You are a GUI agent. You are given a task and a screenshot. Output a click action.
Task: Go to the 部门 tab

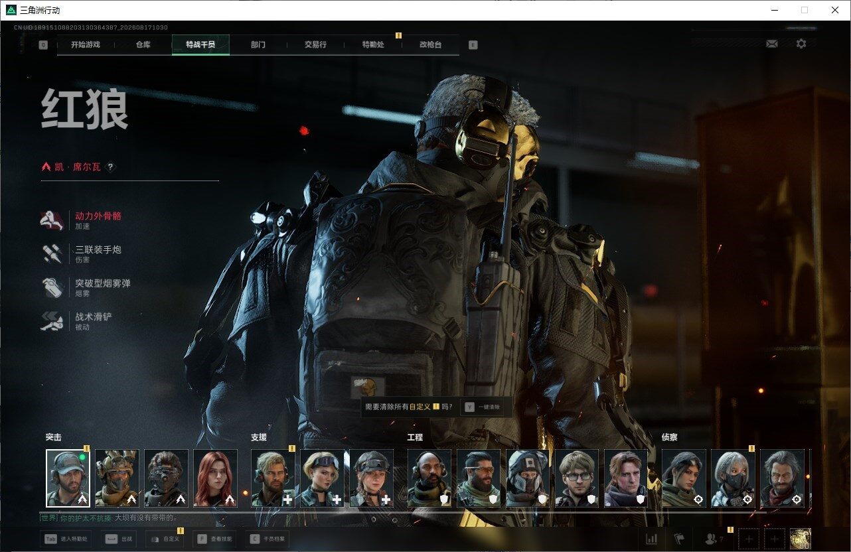coord(258,45)
